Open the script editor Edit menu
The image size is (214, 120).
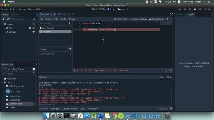(56, 19)
